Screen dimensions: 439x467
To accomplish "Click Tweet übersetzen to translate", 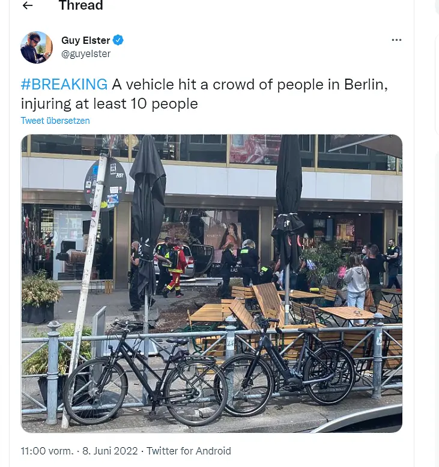I will tap(55, 121).
